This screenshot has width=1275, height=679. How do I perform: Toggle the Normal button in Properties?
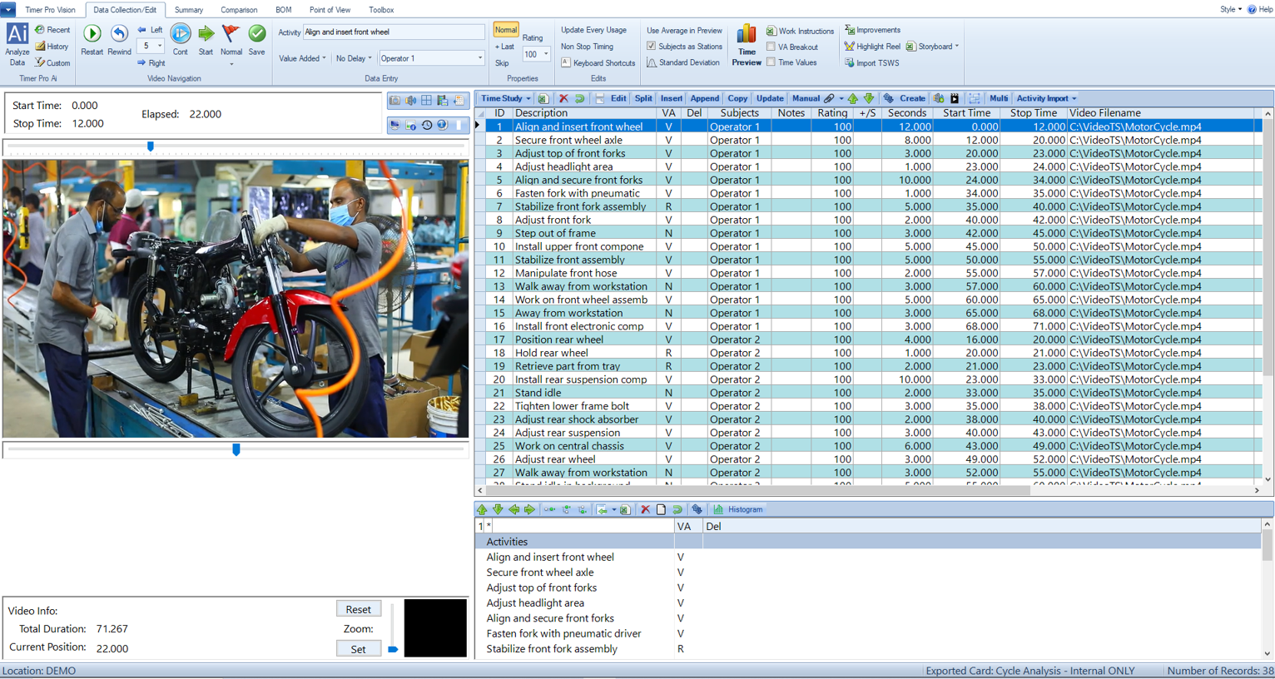coord(505,29)
